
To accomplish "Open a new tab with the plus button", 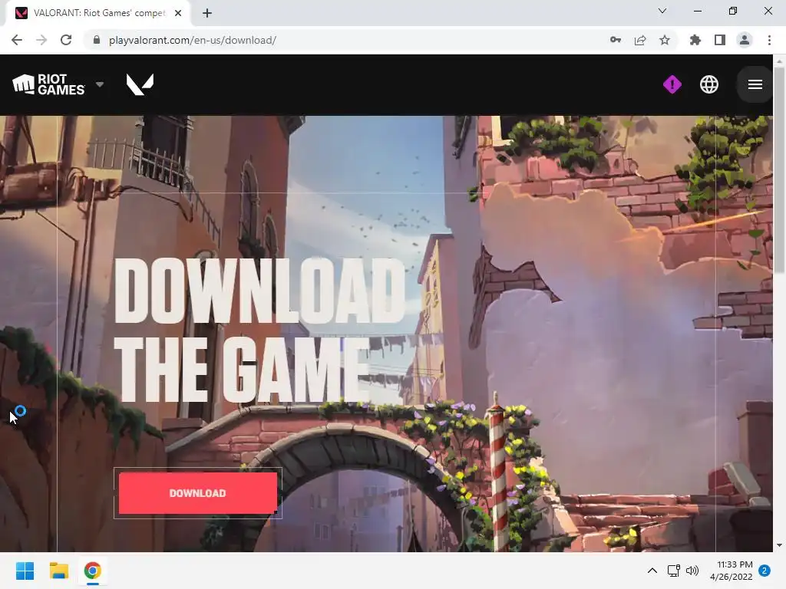I will click(207, 13).
